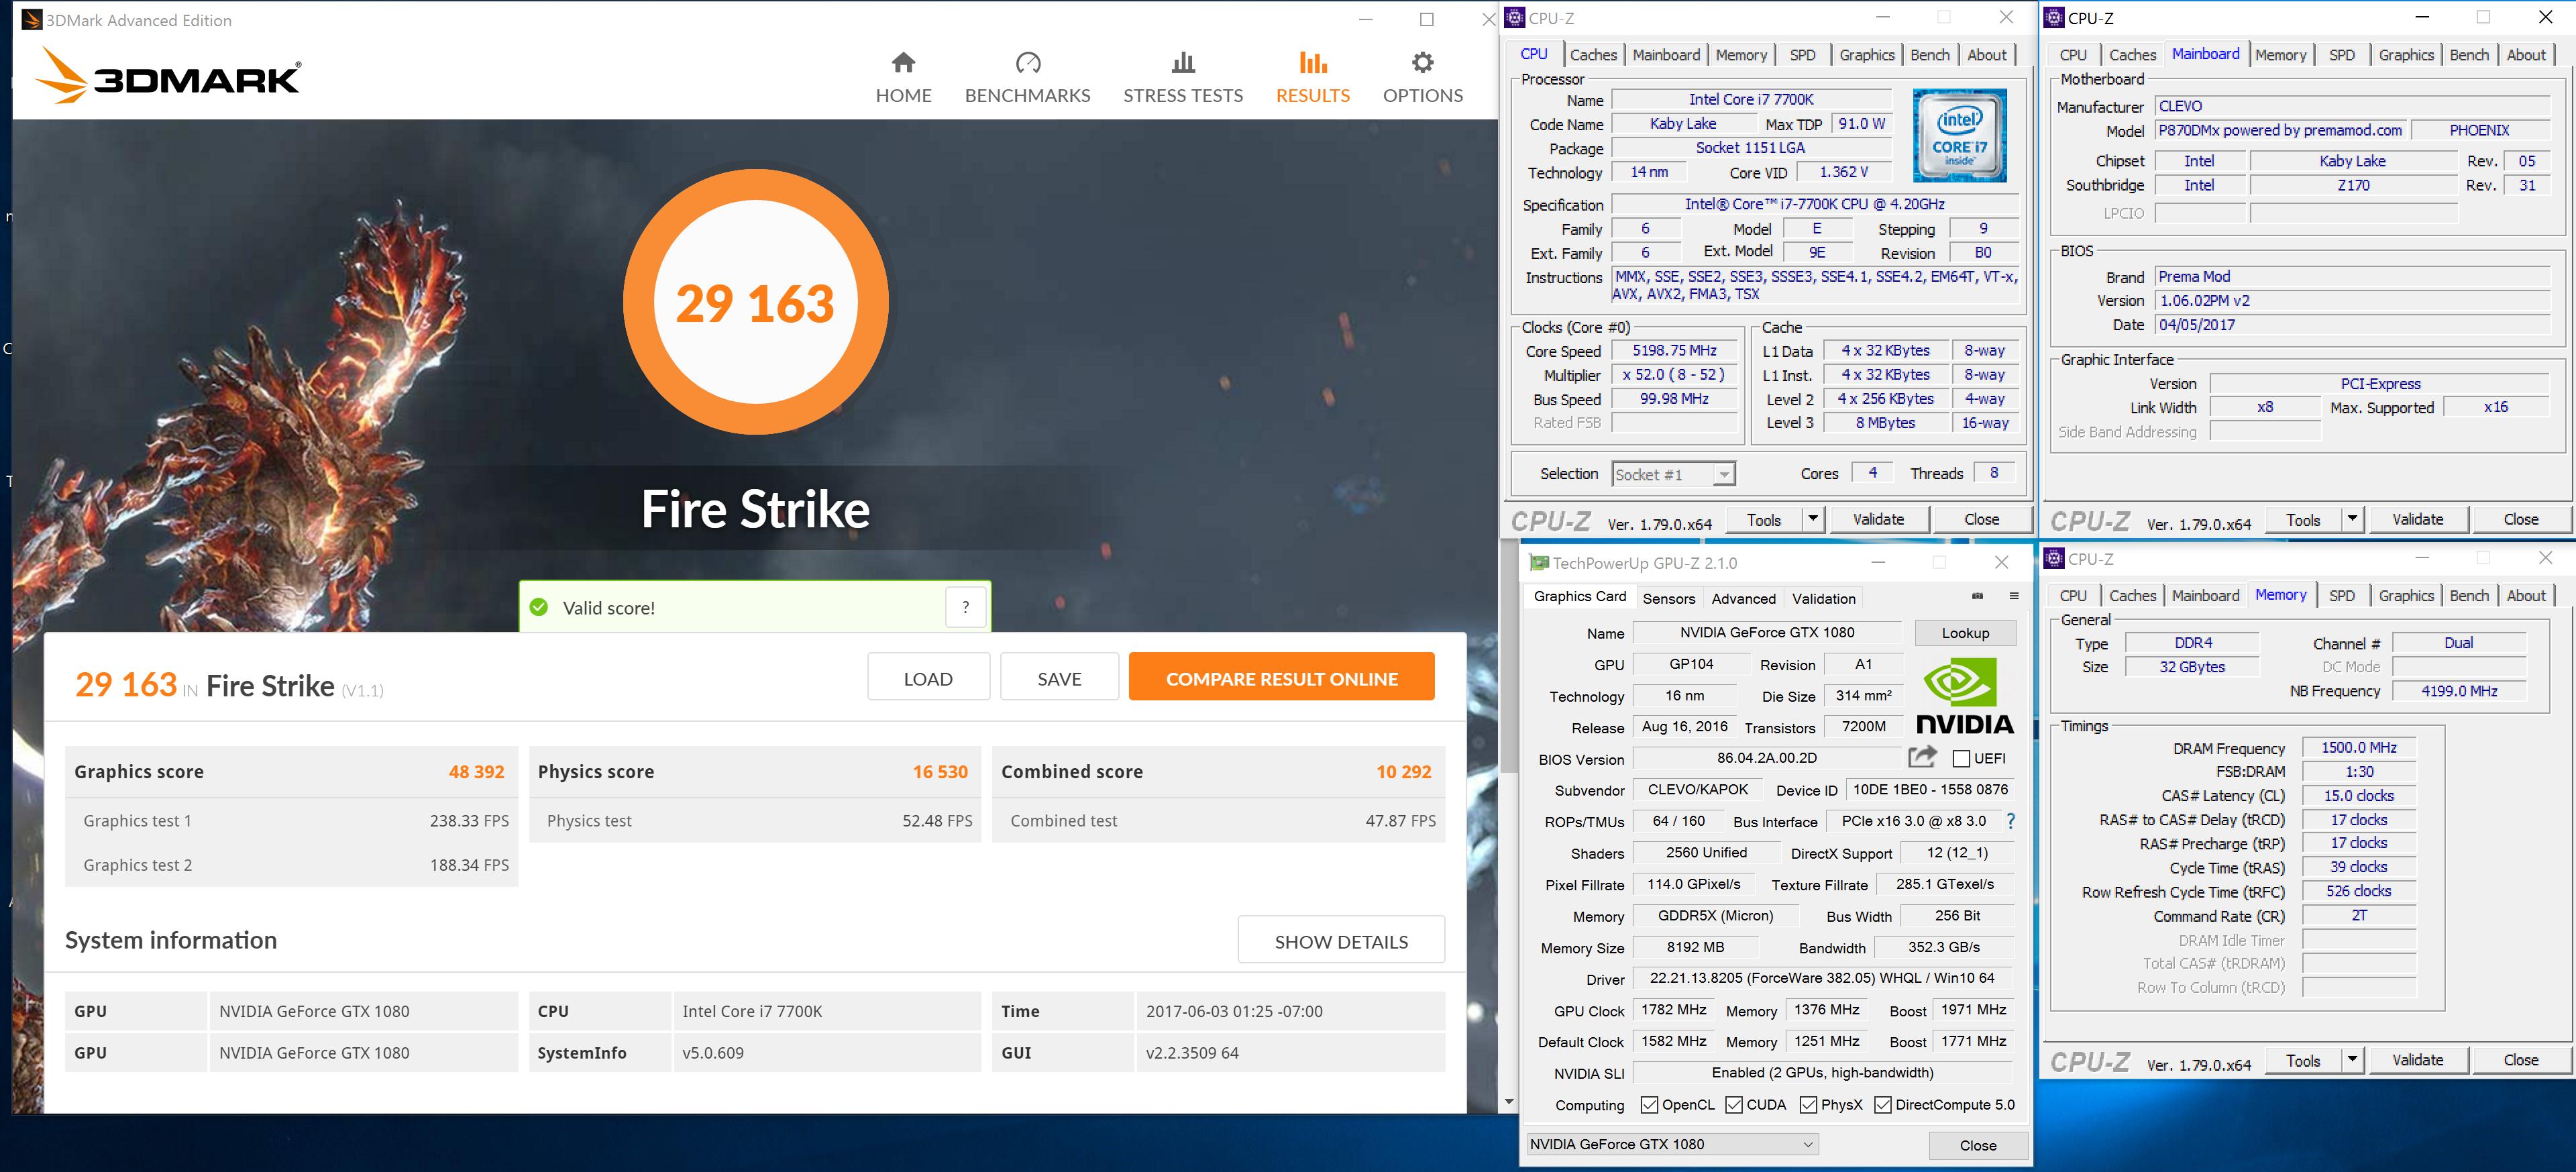The height and width of the screenshot is (1172, 2576).
Task: Go to the 3DMark HOME icon
Action: pos(903,63)
